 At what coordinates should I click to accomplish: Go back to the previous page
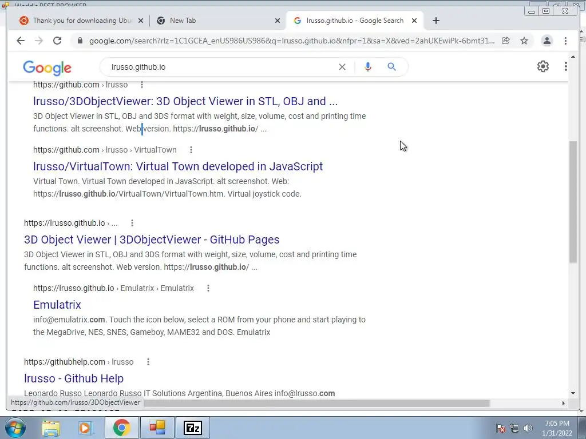[21, 41]
